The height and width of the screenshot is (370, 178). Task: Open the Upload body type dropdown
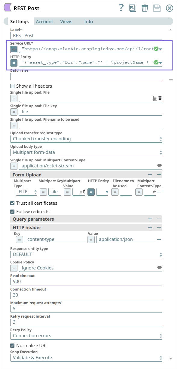[161, 153]
